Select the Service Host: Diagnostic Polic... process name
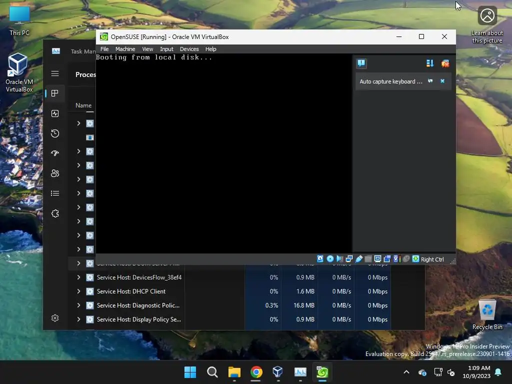Viewport: 512px width, 384px height. [138, 305]
